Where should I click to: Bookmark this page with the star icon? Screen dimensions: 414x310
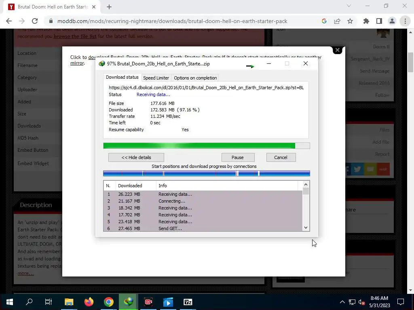click(x=350, y=21)
